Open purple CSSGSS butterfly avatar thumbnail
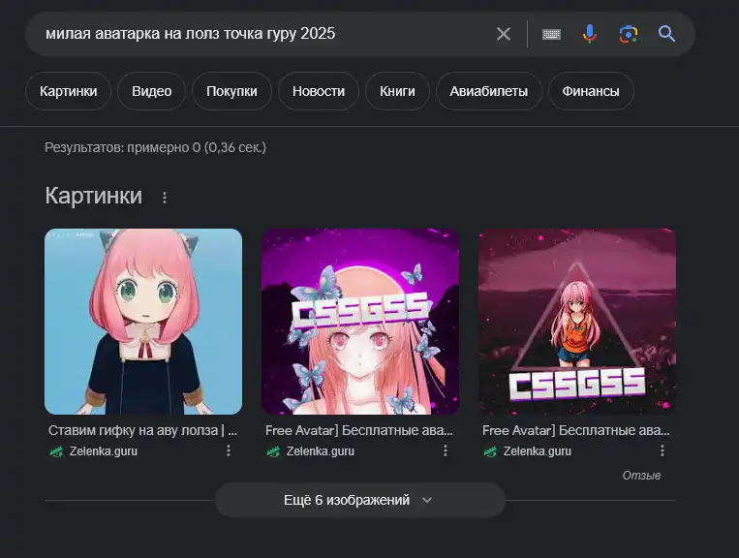 (x=360, y=322)
